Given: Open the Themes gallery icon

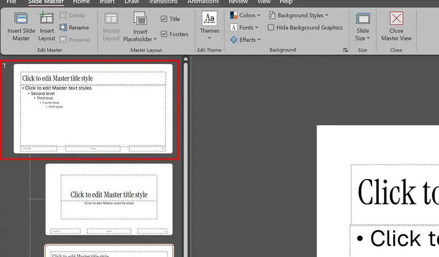Looking at the screenshot, I should pos(210,18).
